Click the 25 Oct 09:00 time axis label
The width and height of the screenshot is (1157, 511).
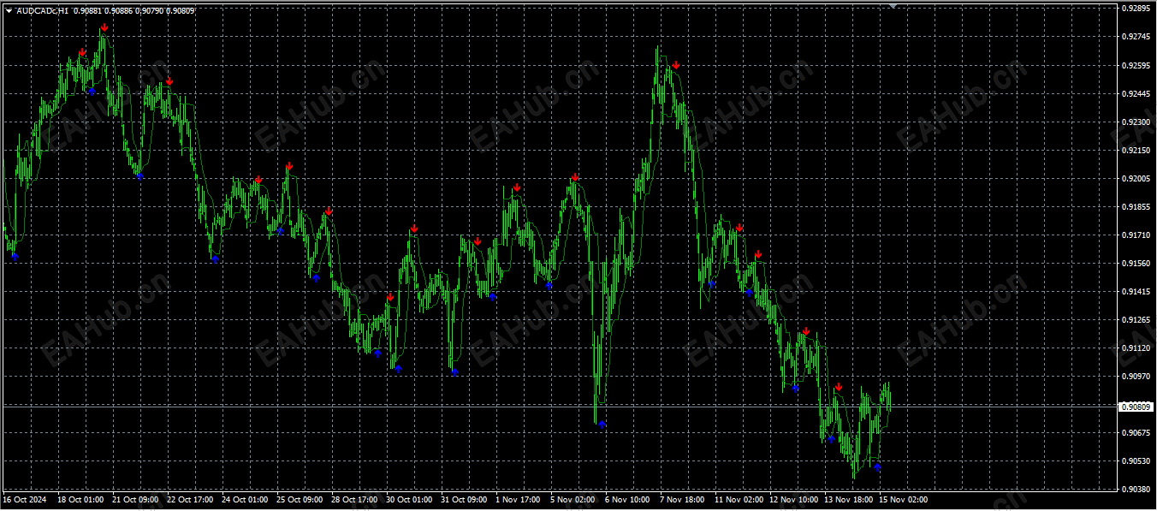click(x=300, y=499)
